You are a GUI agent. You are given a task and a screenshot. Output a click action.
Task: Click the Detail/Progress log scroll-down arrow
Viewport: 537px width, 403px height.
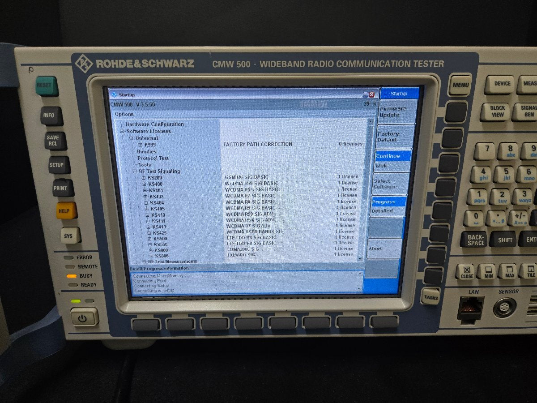(x=359, y=289)
